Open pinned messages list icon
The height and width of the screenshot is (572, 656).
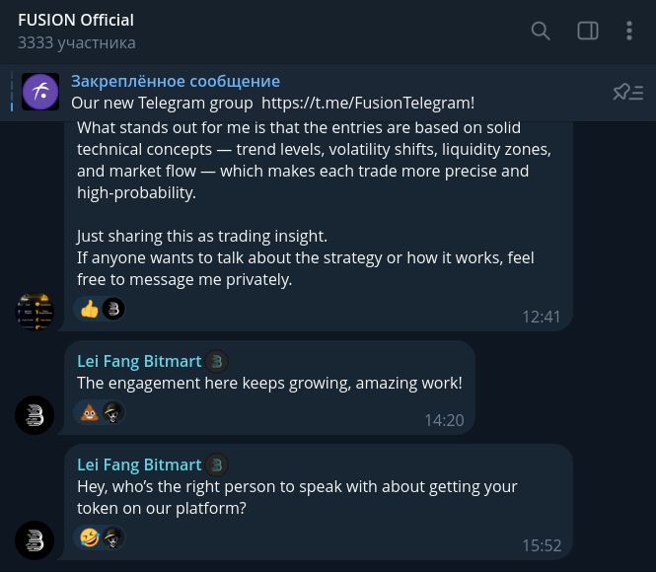coord(627,92)
